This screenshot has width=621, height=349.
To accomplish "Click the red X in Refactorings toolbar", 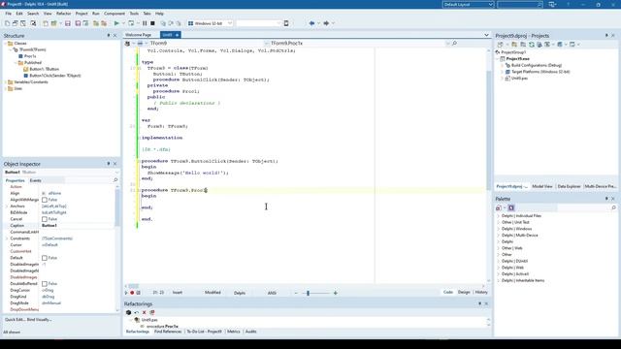I will click(x=145, y=312).
